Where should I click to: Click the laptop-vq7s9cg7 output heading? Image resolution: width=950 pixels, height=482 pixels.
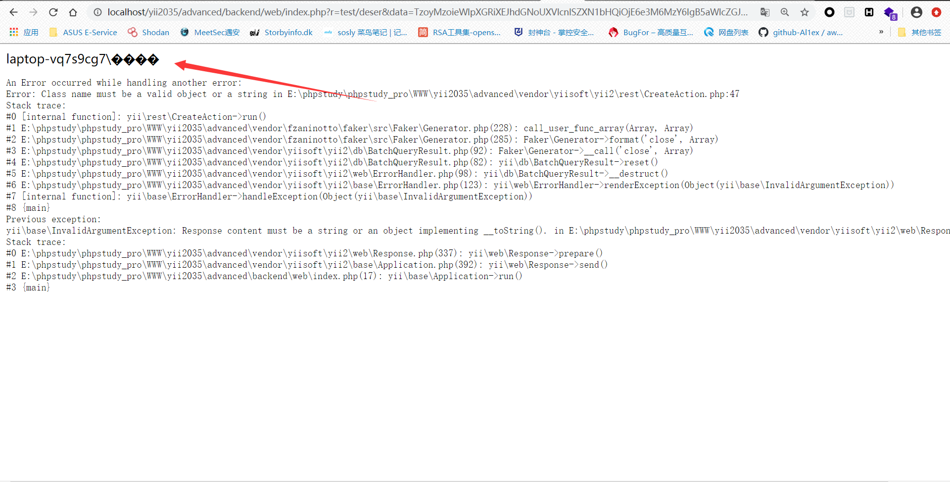pyautogui.click(x=83, y=59)
